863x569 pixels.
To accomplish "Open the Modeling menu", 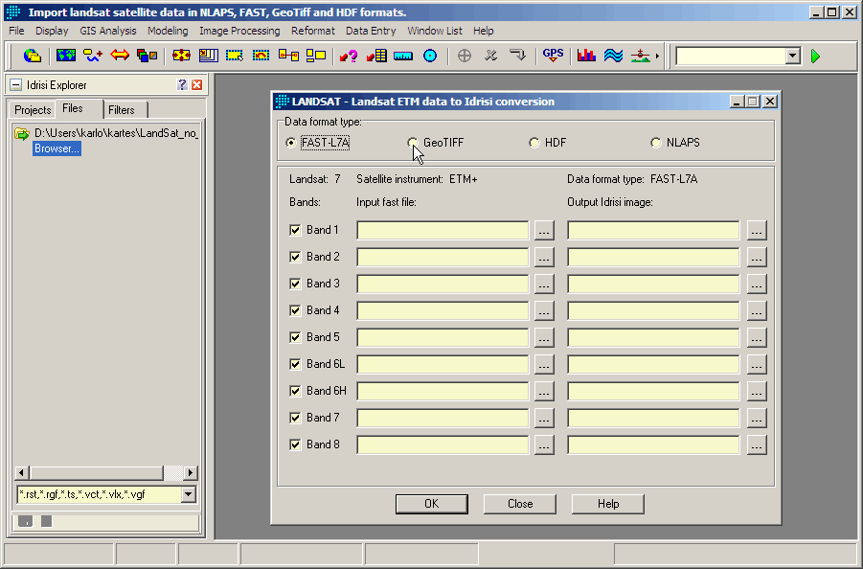I will click(168, 31).
